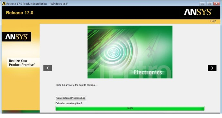The image size is (222, 118).
Task: Click the 'Release 17.0' header text
Action: (x=20, y=13)
